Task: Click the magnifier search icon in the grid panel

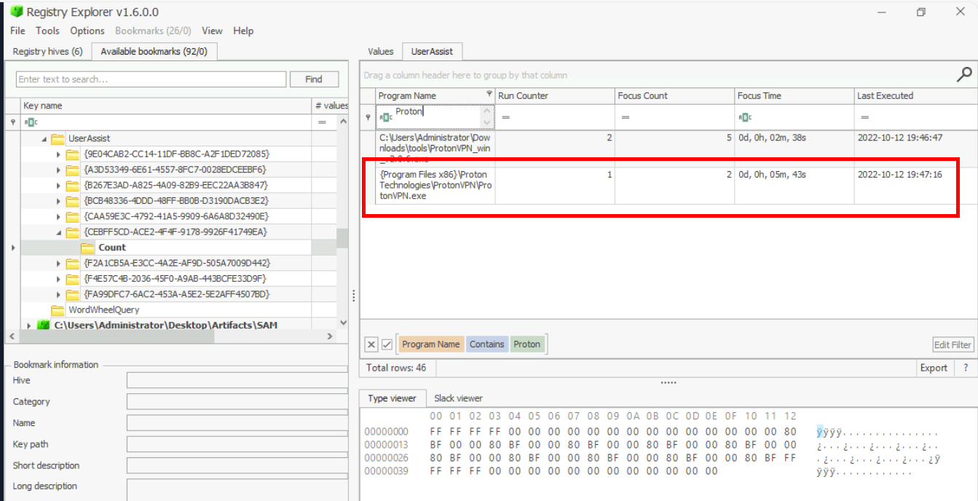Action: point(963,74)
